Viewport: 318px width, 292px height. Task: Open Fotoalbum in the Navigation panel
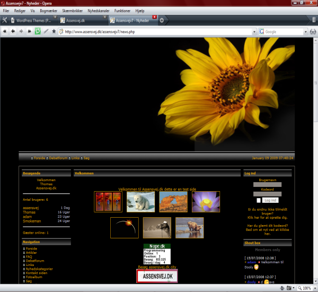coord(34,277)
